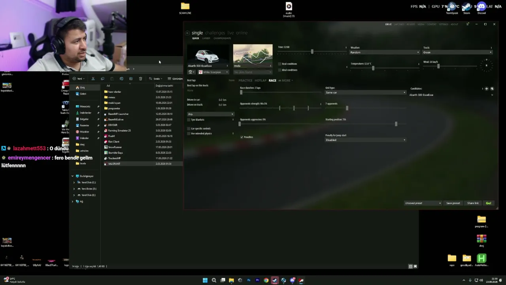506x285 pixels.
Task: Toggle the Real conditions checkbox
Action: pyautogui.click(x=279, y=64)
